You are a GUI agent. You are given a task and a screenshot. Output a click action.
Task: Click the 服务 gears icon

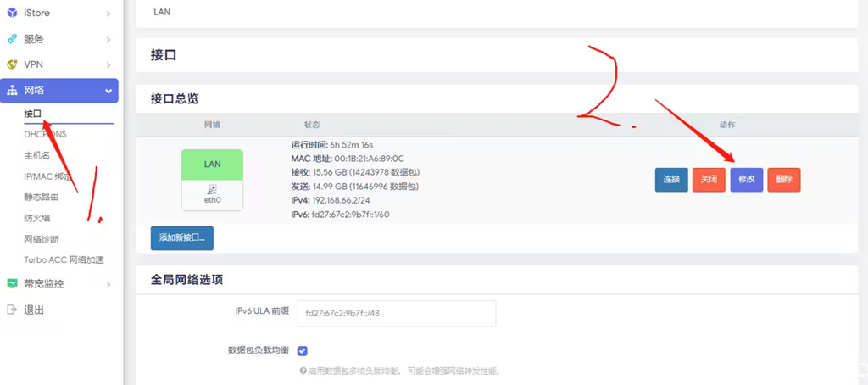pyautogui.click(x=12, y=39)
